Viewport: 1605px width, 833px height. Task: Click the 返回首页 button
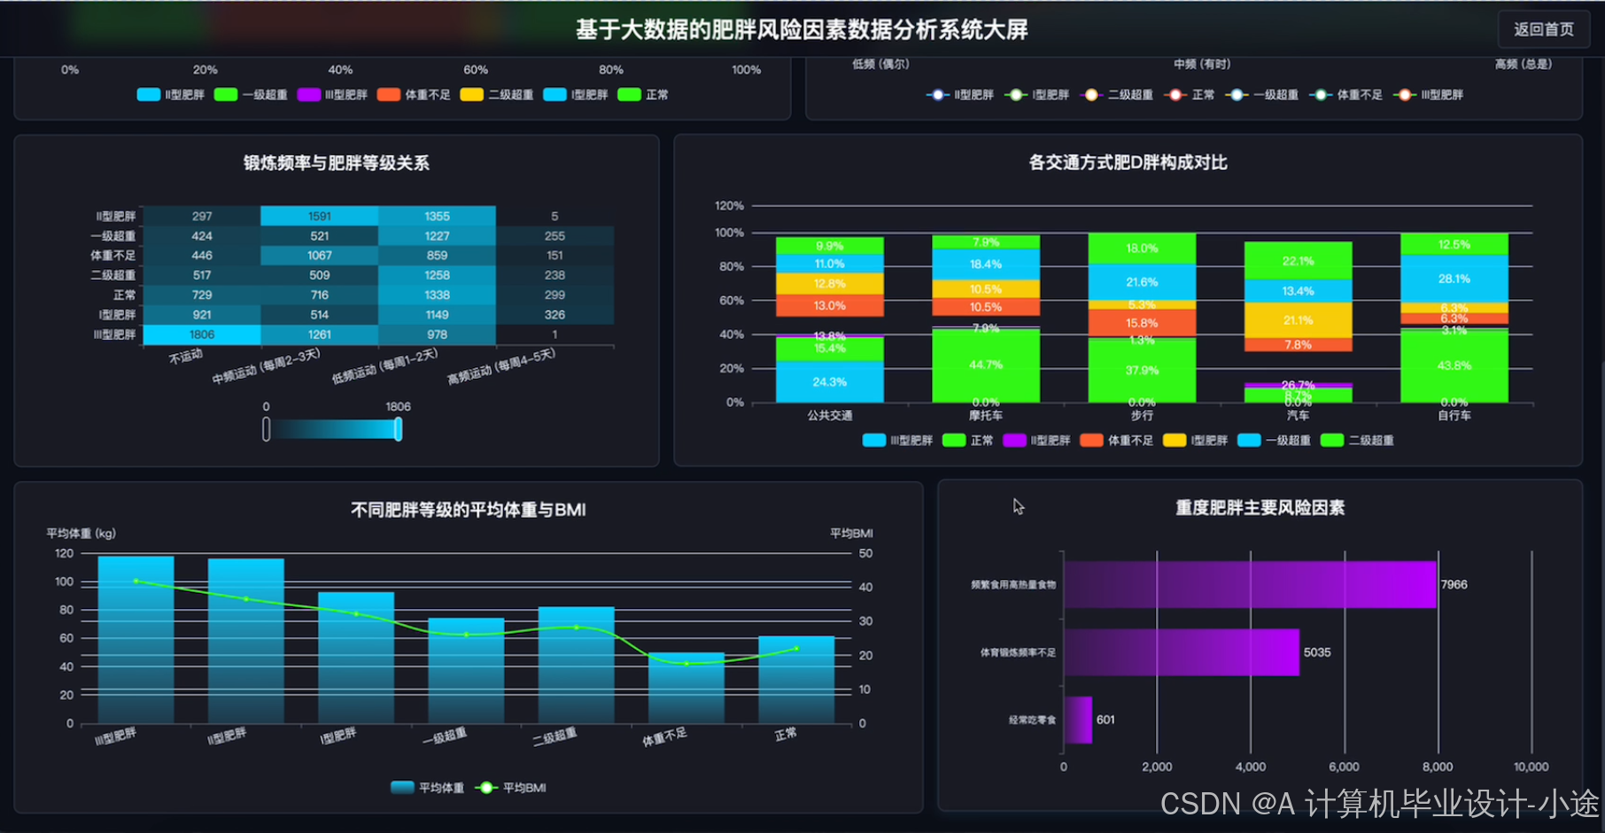point(1544,29)
